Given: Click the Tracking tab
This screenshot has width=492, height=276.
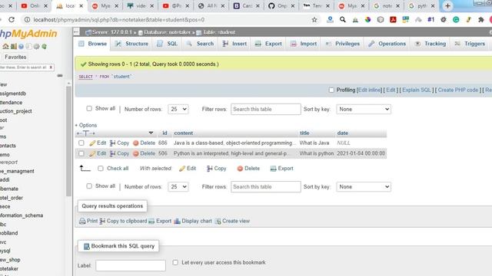Looking at the screenshot, I should (x=430, y=44).
